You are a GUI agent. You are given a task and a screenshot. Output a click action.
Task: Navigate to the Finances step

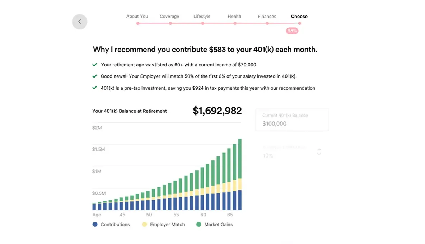(267, 17)
